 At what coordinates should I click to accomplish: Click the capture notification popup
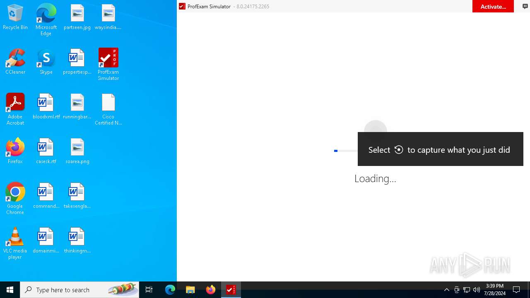click(x=441, y=149)
